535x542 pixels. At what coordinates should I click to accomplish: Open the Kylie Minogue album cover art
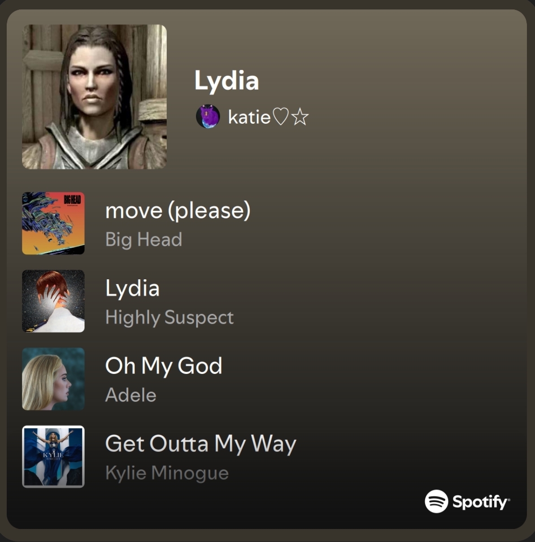(53, 456)
